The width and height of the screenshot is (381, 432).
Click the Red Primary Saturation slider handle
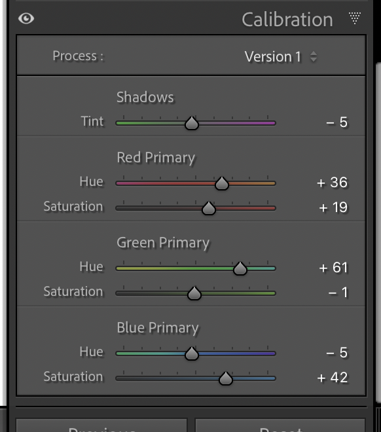tap(209, 208)
